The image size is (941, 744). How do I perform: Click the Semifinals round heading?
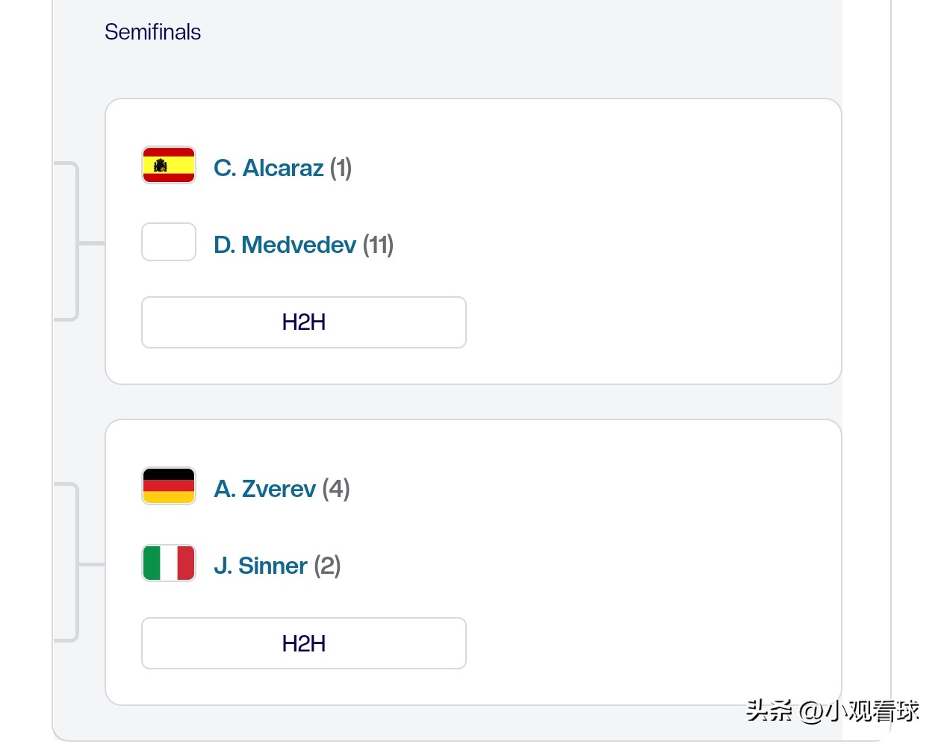(152, 32)
